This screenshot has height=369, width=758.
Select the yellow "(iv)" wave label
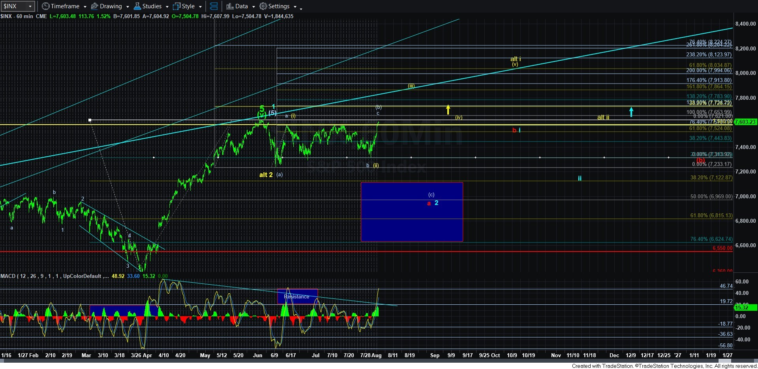[459, 117]
